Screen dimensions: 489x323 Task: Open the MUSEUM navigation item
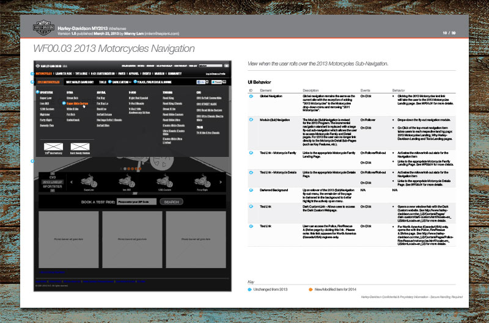point(160,73)
